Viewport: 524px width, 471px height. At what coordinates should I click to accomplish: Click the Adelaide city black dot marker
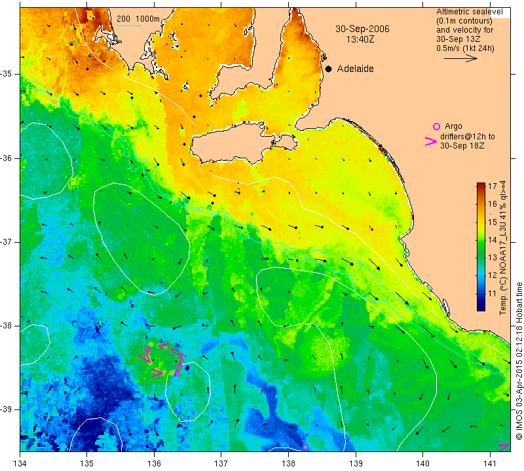coord(329,69)
